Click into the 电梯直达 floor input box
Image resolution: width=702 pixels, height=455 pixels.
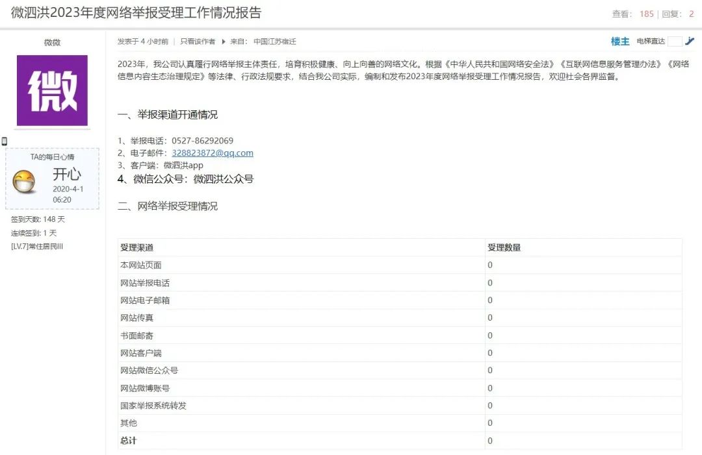click(675, 42)
